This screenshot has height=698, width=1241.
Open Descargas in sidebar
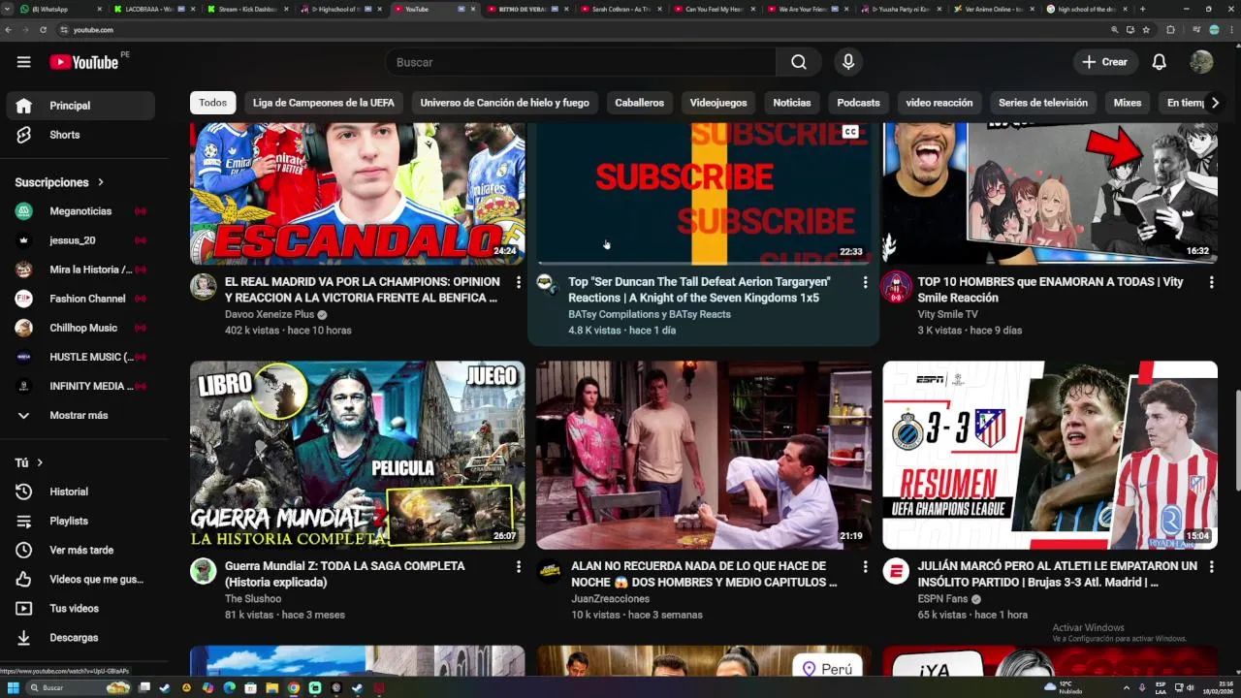(x=80, y=637)
